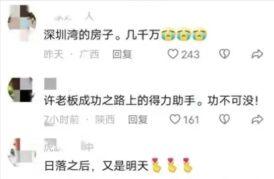Like the 深圳湾的房子 comment with the heart icon
The image size is (274, 179).
pos(173,54)
